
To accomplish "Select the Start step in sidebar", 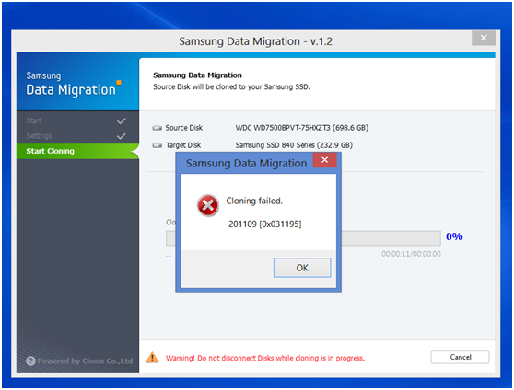I will coord(77,120).
